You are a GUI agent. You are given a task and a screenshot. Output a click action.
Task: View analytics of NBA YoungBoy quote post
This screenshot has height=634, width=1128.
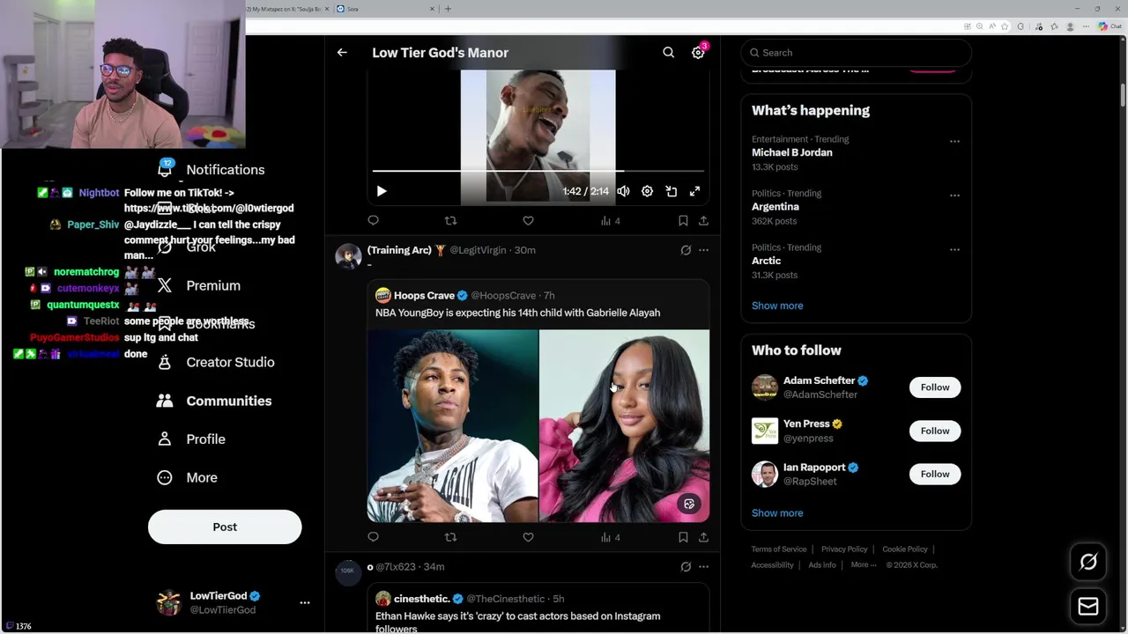pyautogui.click(x=610, y=537)
